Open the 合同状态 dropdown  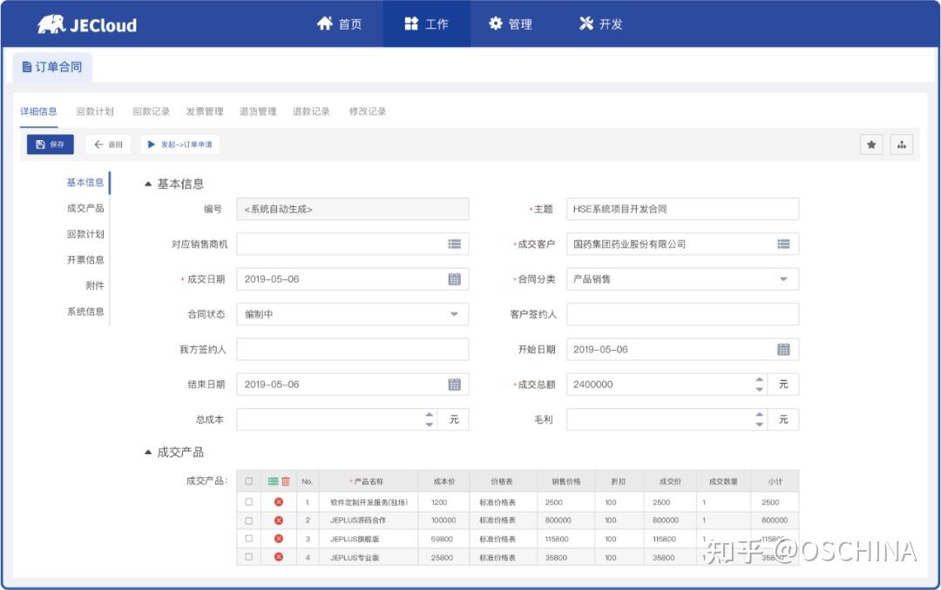(454, 313)
